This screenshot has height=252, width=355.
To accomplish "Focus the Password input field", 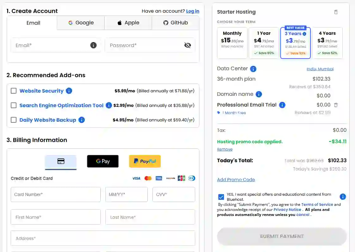I will tap(150, 45).
